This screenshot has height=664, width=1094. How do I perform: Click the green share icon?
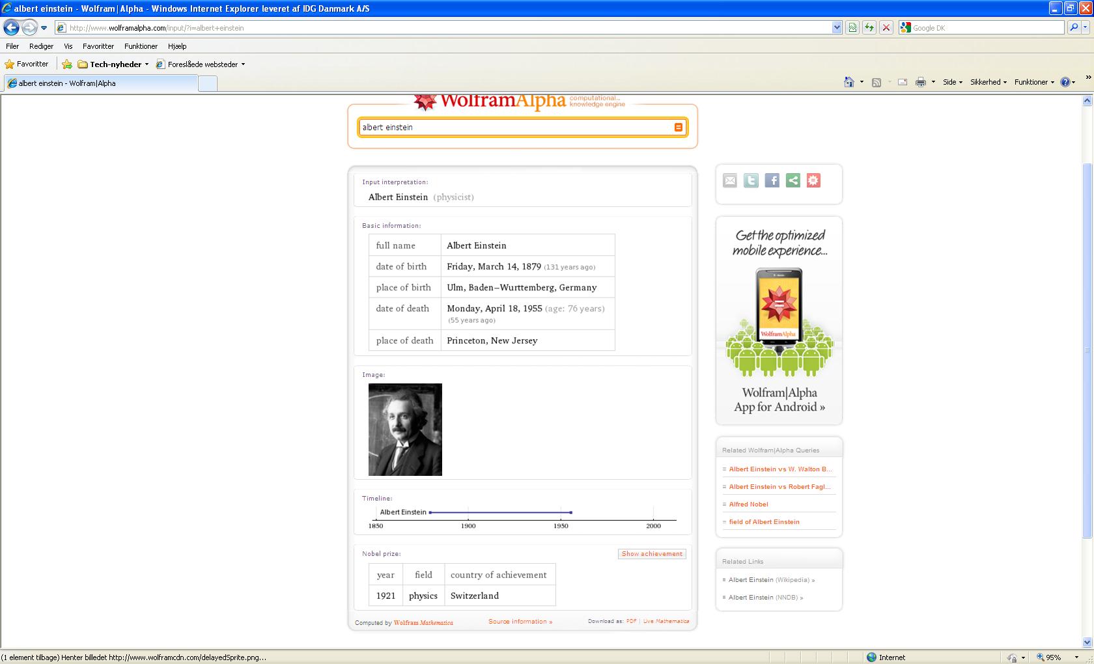coord(792,181)
